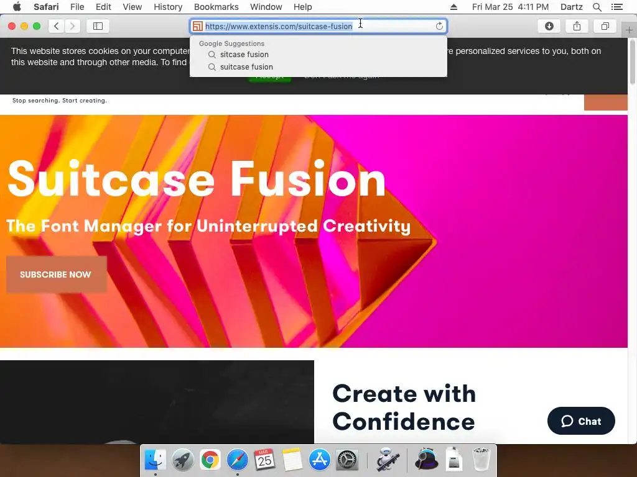Open Google Chrome from the Dock

tap(210, 460)
